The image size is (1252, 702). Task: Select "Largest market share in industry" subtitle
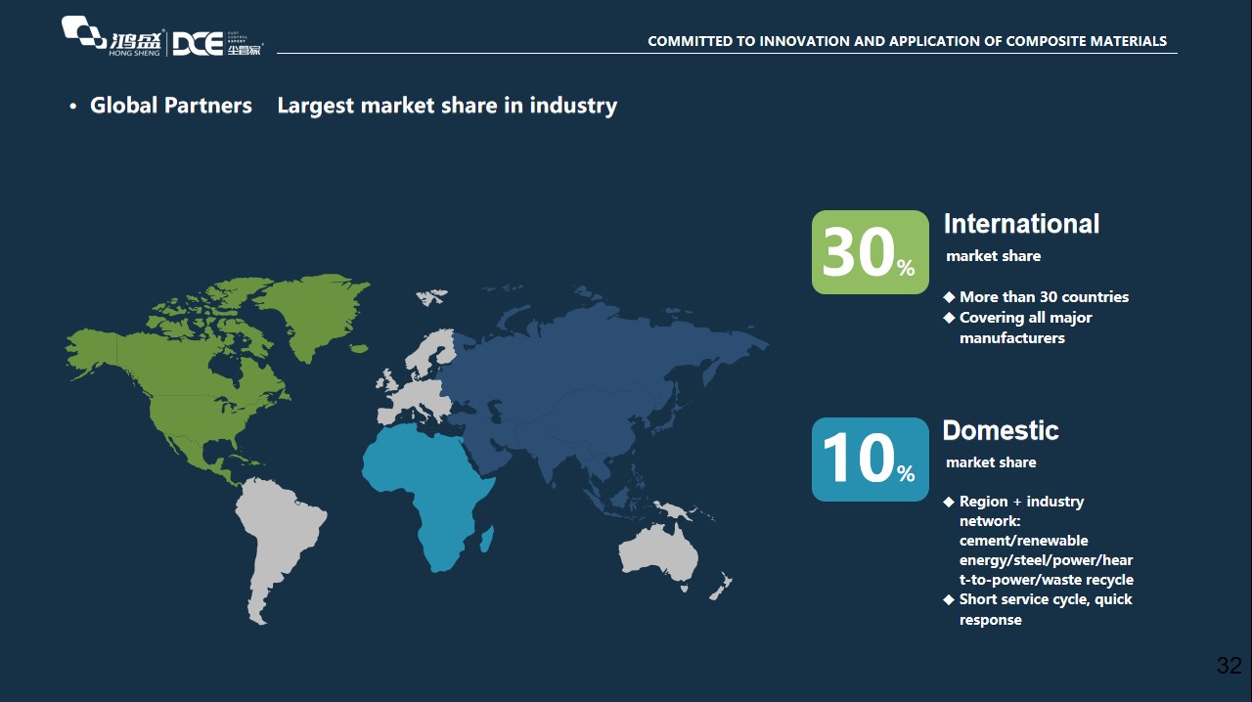(447, 106)
